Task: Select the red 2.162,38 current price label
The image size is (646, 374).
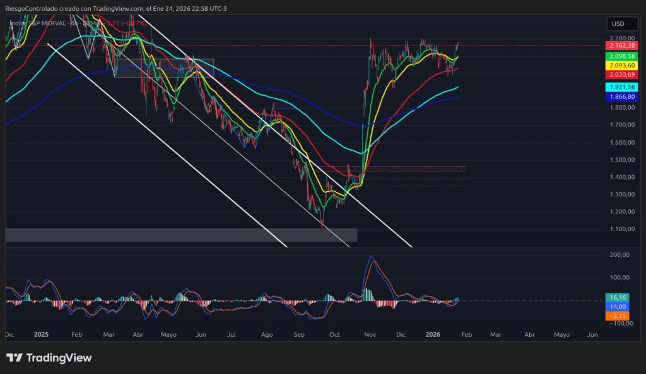Action: pos(621,46)
